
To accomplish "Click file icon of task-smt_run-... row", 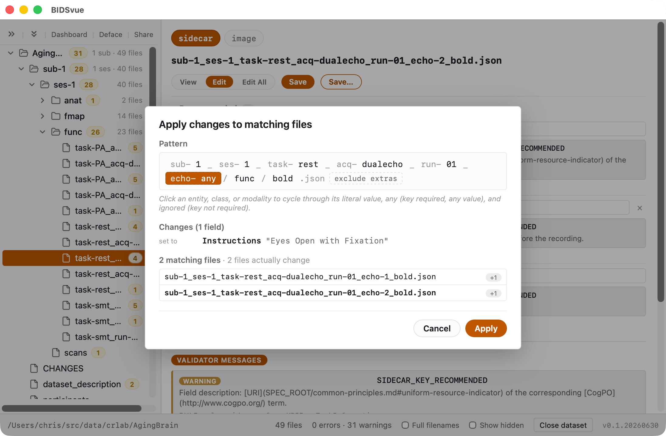I will pos(66,337).
